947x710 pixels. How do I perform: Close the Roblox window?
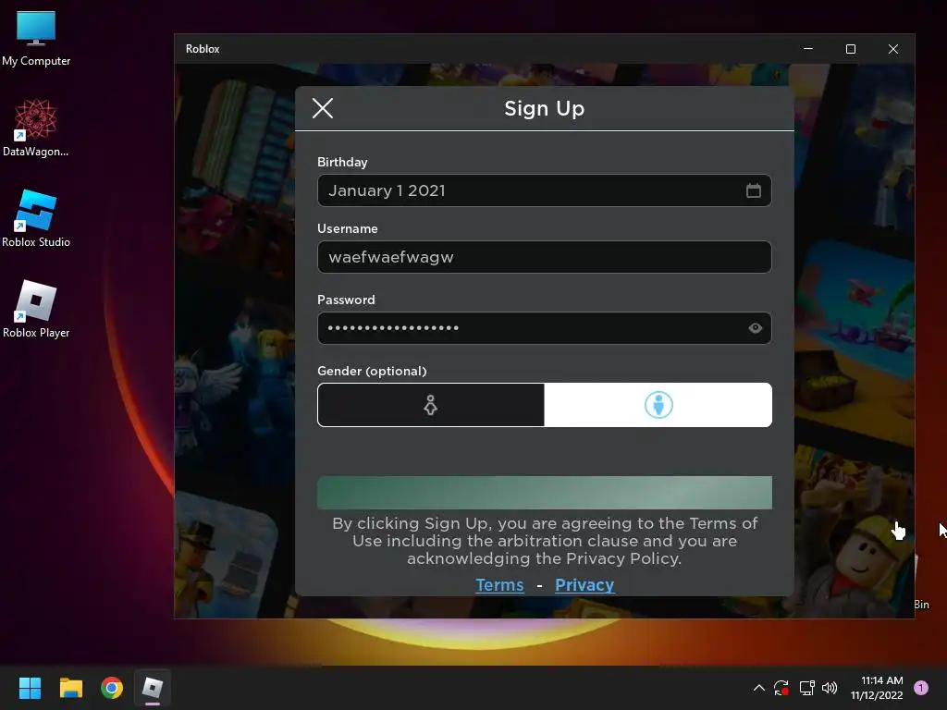893,49
